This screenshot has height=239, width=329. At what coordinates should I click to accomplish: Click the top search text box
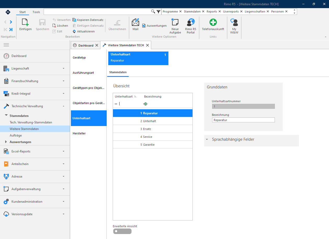97,12
